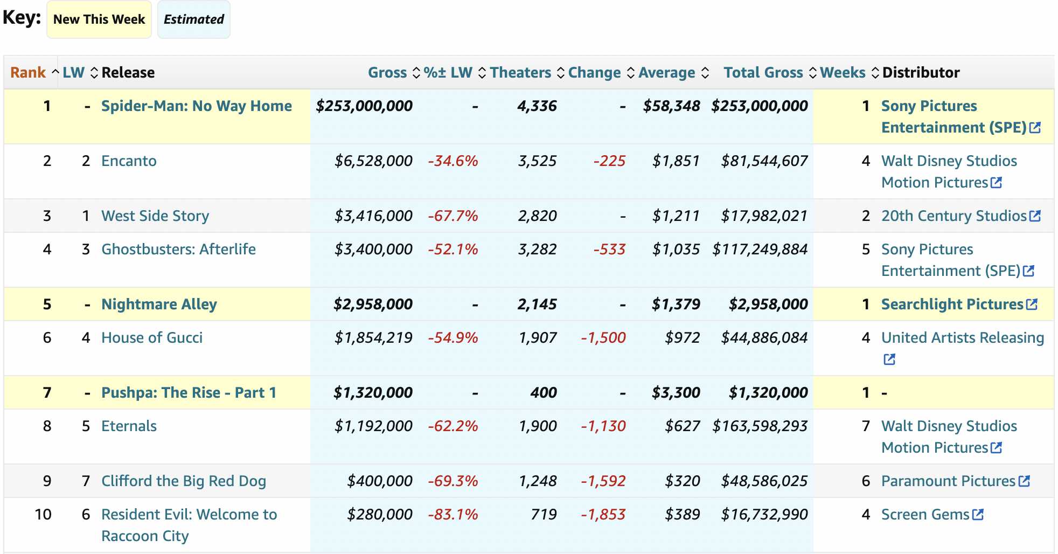Sort table by Gross column
Image resolution: width=1058 pixels, height=554 pixels.
(394, 73)
